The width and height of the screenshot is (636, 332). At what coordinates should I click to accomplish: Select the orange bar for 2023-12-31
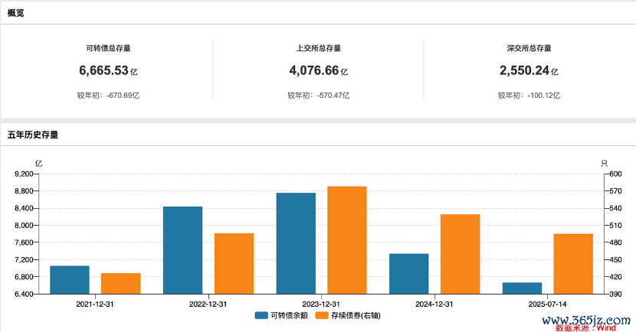347,240
